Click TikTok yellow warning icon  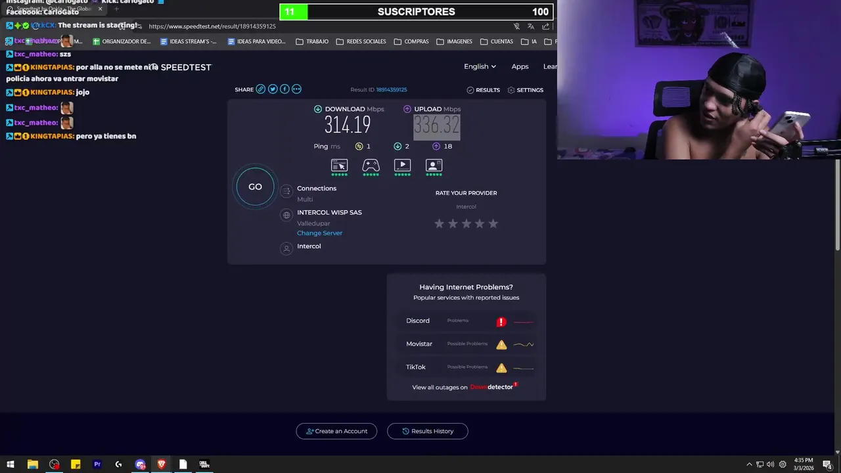pos(501,368)
